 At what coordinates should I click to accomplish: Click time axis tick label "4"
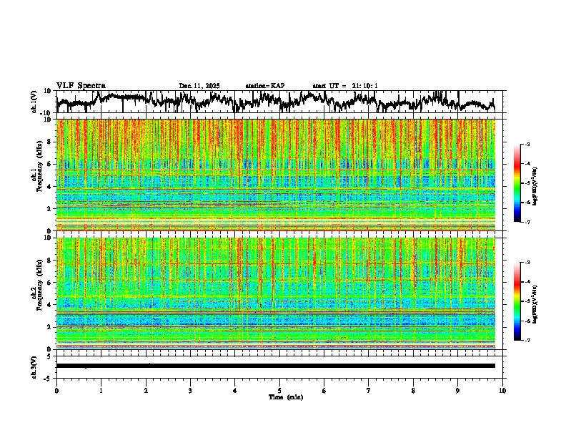click(235, 391)
